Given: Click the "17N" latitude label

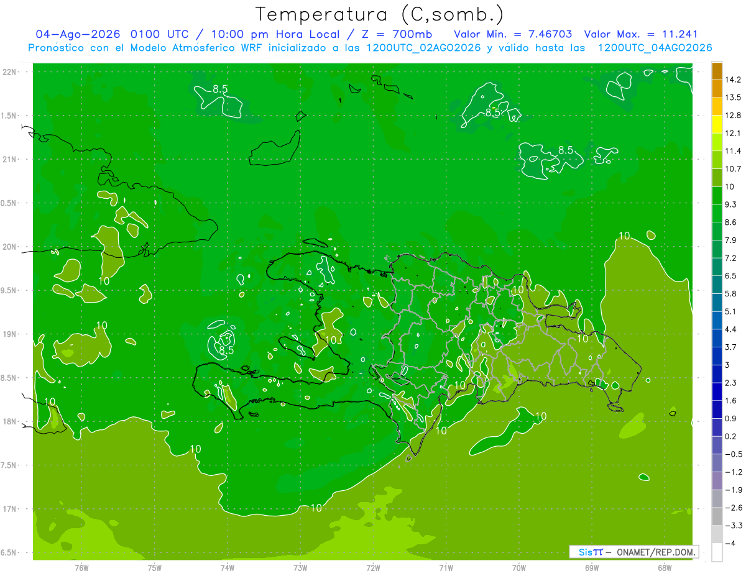Looking at the screenshot, I should tap(9, 509).
